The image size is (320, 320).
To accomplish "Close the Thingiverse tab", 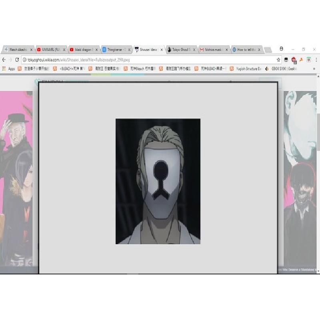I will (129, 50).
